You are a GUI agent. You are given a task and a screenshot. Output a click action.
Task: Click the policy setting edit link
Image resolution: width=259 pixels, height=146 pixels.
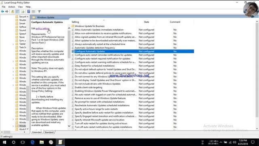[42, 28]
